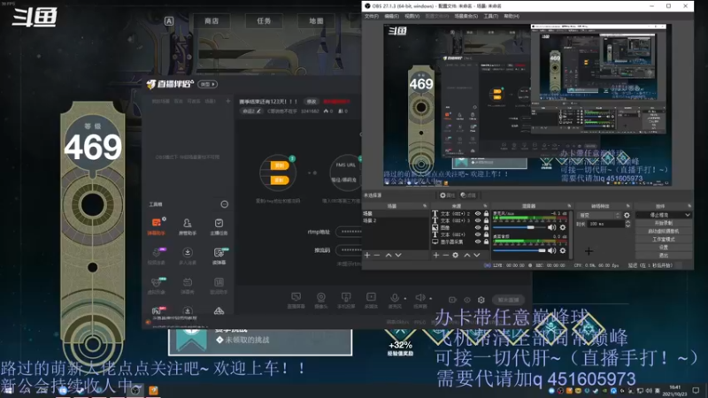708x398 pixels.
Task: Adjust transition duration stepper arrows
Action: pyautogui.click(x=627, y=224)
